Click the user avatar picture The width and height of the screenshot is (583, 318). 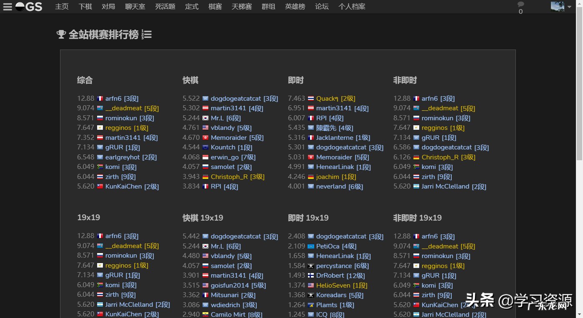pos(558,7)
